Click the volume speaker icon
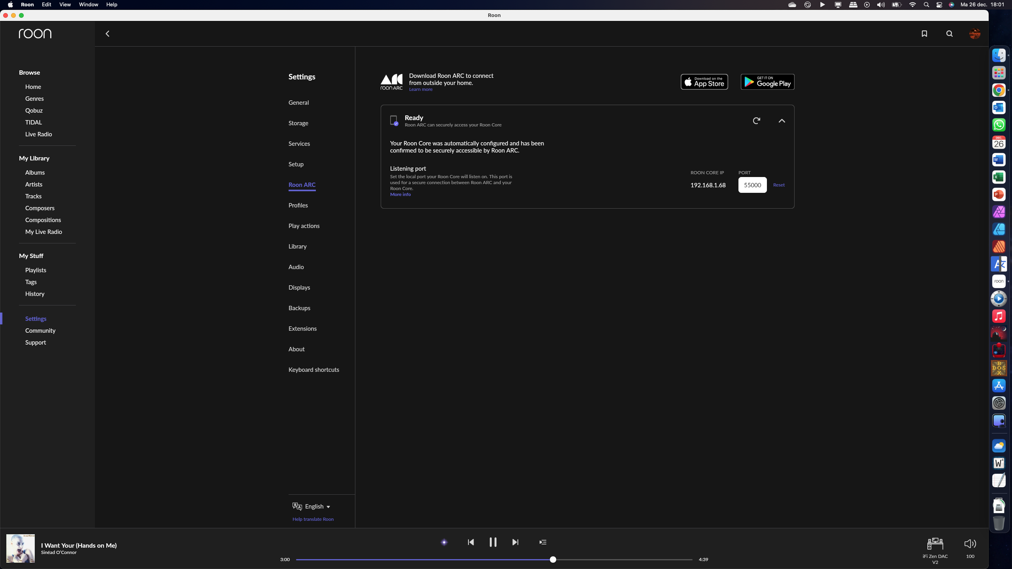Image resolution: width=1012 pixels, height=569 pixels. coord(970,544)
